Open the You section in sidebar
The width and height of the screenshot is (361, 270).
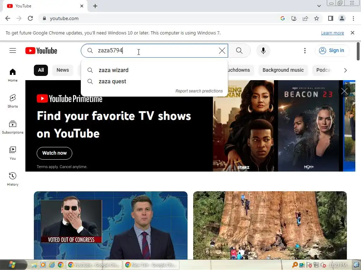[x=13, y=153]
